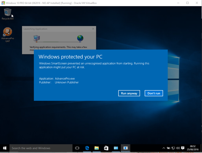
Task: Click the Don't run button
Action: coord(154,93)
